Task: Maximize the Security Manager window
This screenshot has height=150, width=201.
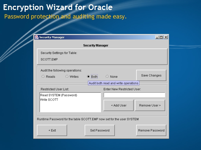Action: click(x=161, y=37)
